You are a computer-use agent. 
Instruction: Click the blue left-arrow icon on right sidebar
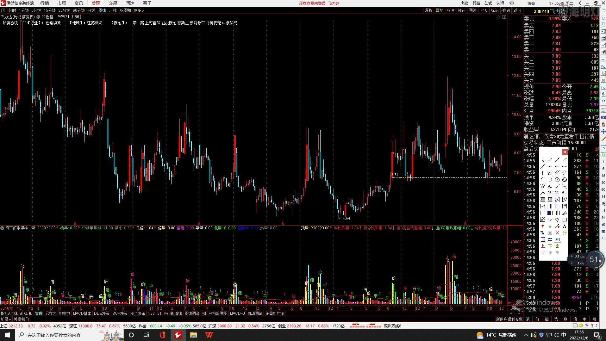click(x=603, y=10)
